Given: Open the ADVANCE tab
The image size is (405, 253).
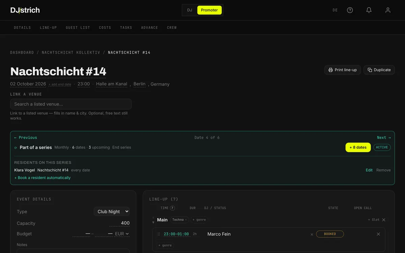Looking at the screenshot, I should (150, 28).
